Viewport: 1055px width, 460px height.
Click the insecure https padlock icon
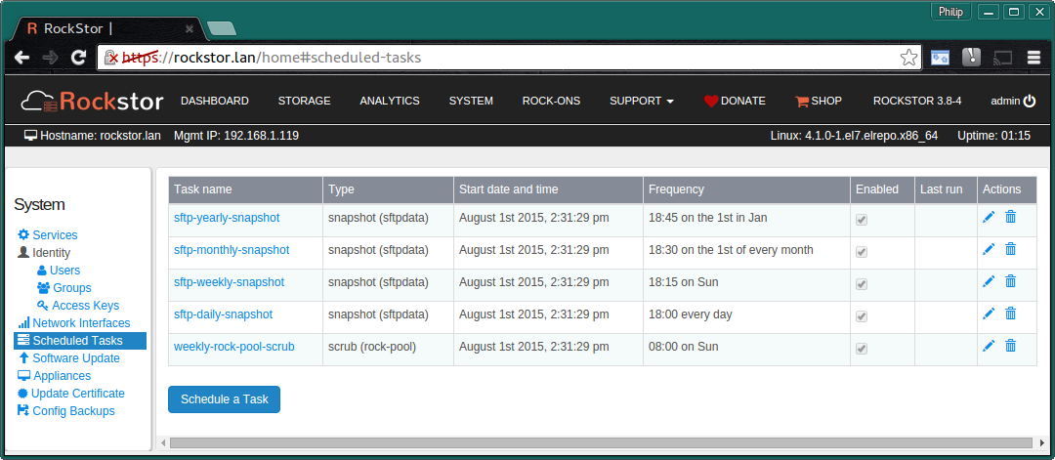point(111,58)
